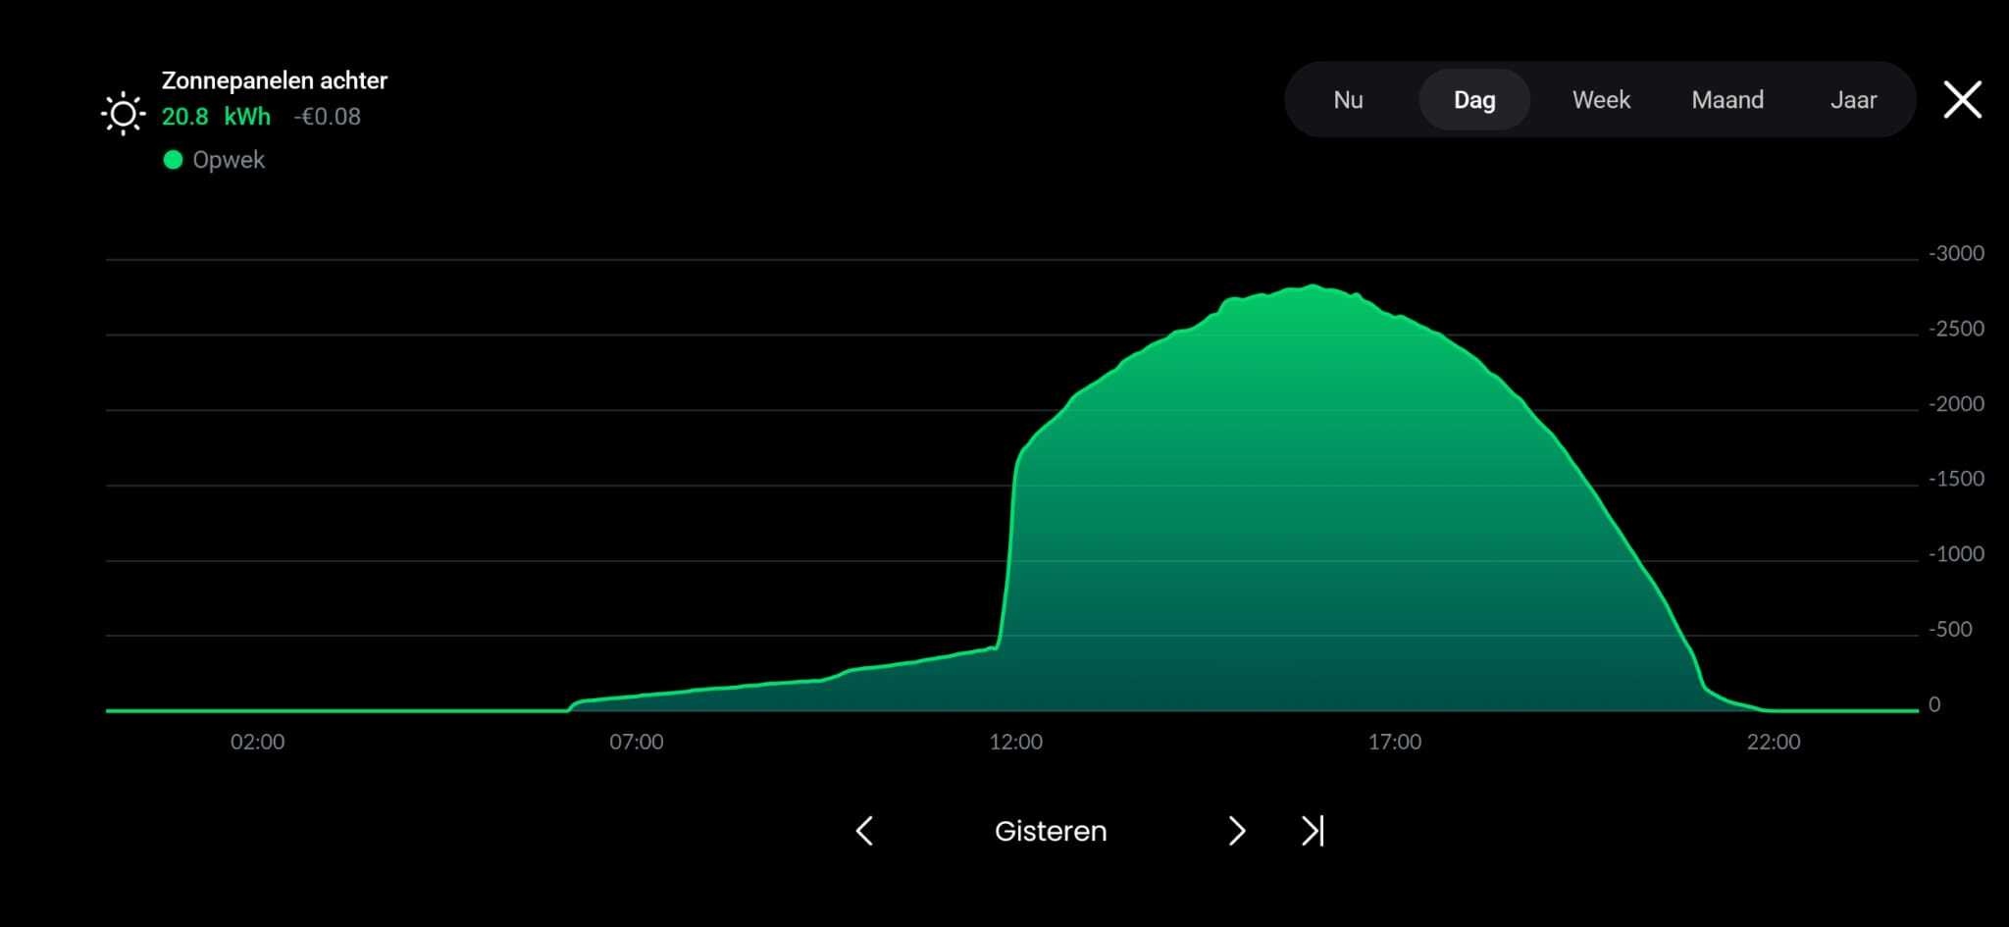Switch to the Maand tab
2009x927 pixels.
coord(1727,100)
